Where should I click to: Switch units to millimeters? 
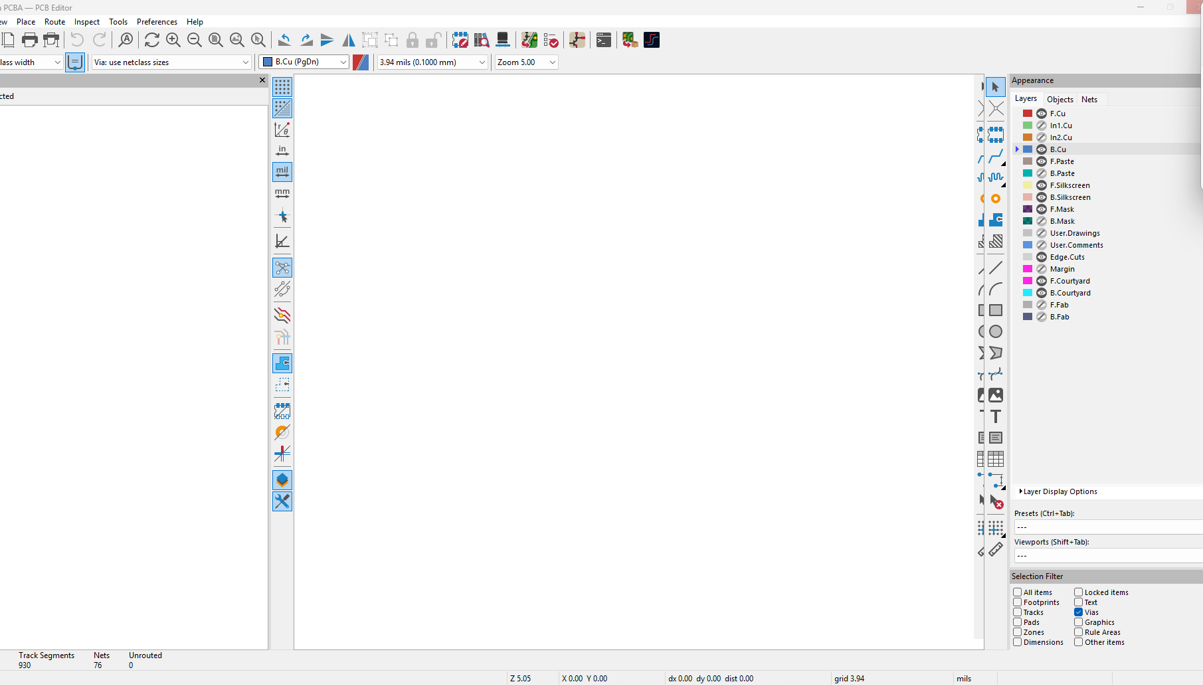282,193
